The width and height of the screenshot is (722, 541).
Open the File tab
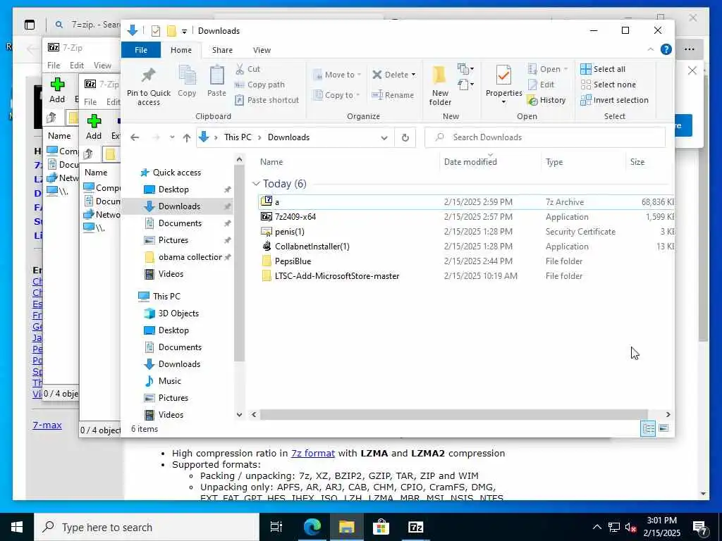pos(141,50)
